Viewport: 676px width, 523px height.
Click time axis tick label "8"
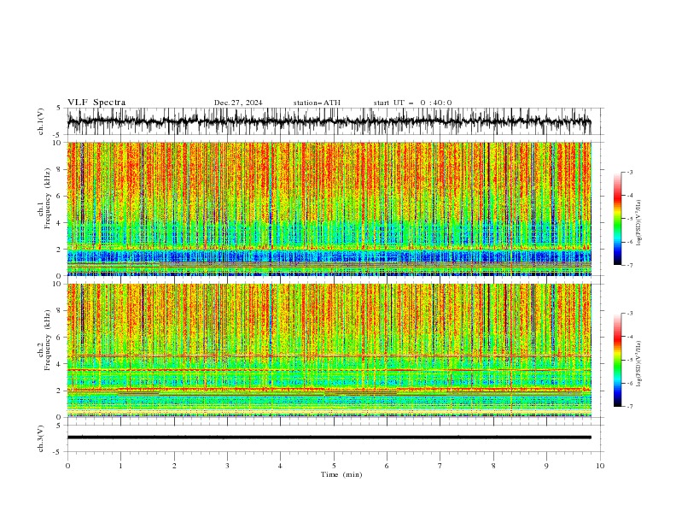(493, 466)
